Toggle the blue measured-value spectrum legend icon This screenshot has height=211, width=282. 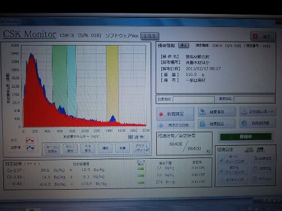pyautogui.click(x=30, y=148)
